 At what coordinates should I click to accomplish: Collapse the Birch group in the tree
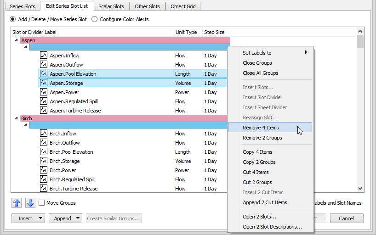17,118
